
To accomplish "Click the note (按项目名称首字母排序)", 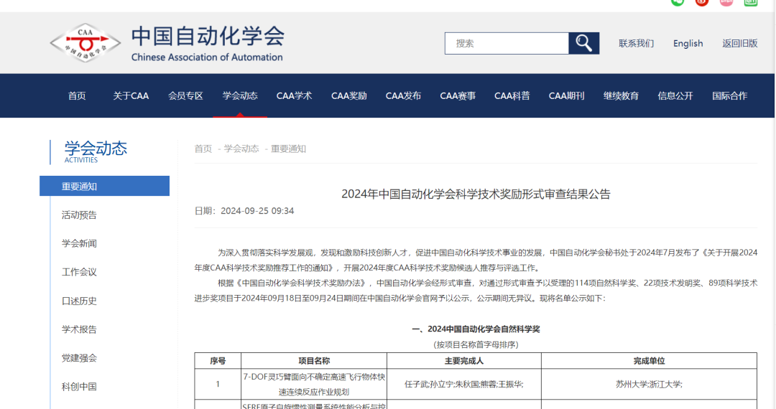I will click(x=476, y=344).
